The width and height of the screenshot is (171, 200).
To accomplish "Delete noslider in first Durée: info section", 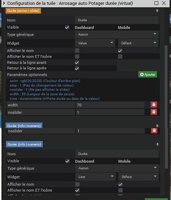I will [154, 131].
